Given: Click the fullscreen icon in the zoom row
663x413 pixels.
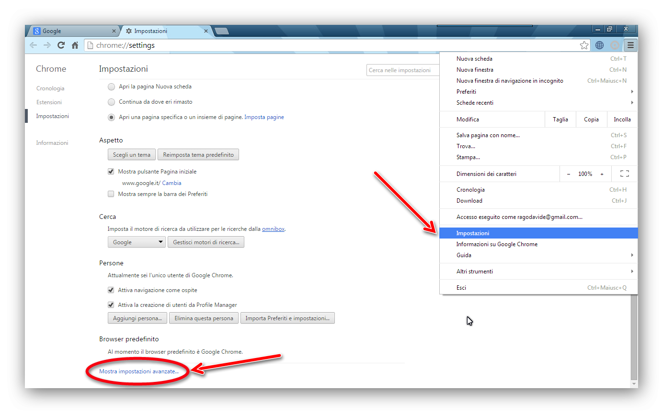Looking at the screenshot, I should [x=624, y=174].
